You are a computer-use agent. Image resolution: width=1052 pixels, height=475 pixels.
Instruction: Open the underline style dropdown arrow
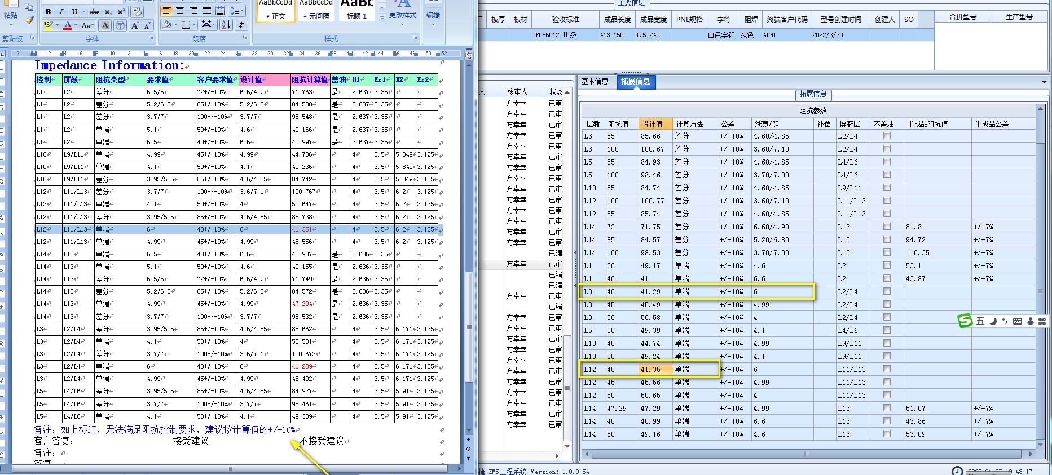[x=83, y=11]
